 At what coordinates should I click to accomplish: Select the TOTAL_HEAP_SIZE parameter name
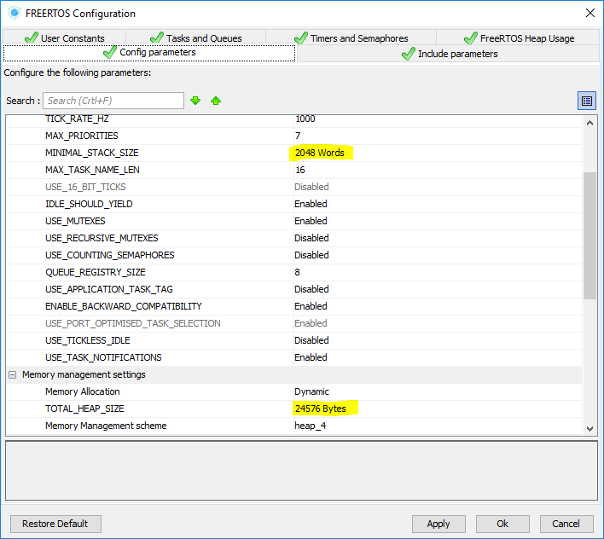point(84,409)
